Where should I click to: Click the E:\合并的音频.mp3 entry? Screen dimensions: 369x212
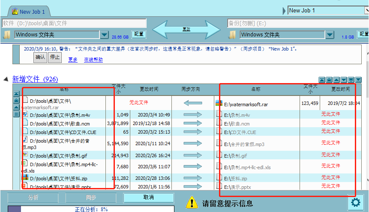[244, 144]
